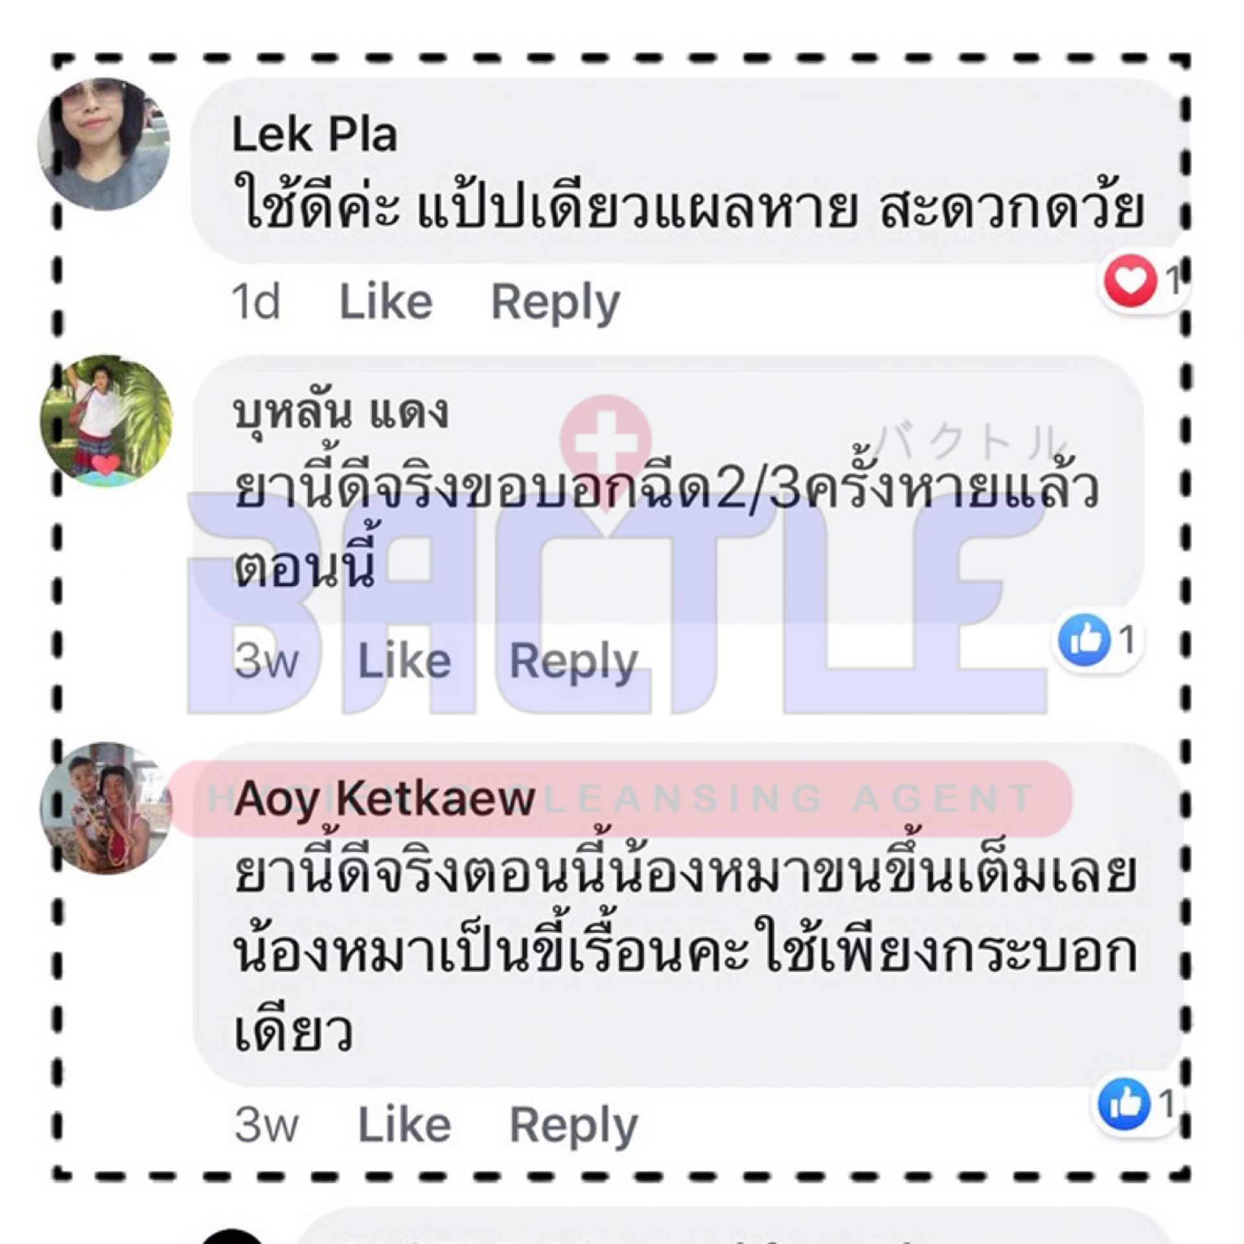The width and height of the screenshot is (1244, 1244).
Task: Click the 3w timestamp under Aoy Ketkaew's comment
Action: pyautogui.click(x=266, y=1125)
